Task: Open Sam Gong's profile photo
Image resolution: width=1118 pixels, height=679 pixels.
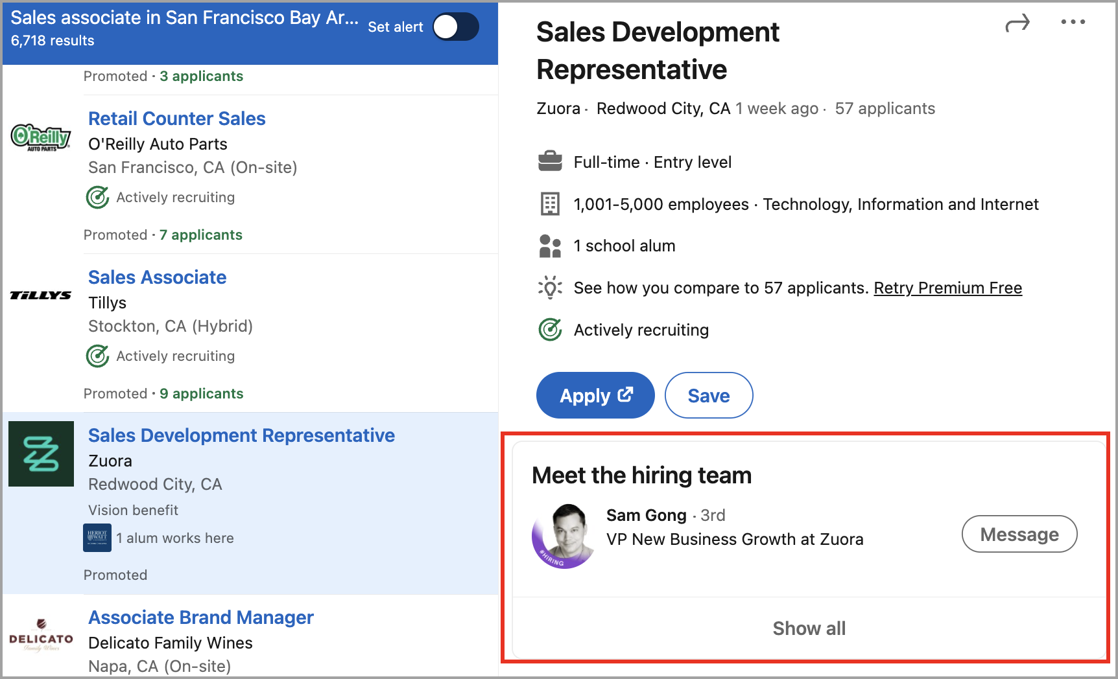Action: click(x=564, y=536)
